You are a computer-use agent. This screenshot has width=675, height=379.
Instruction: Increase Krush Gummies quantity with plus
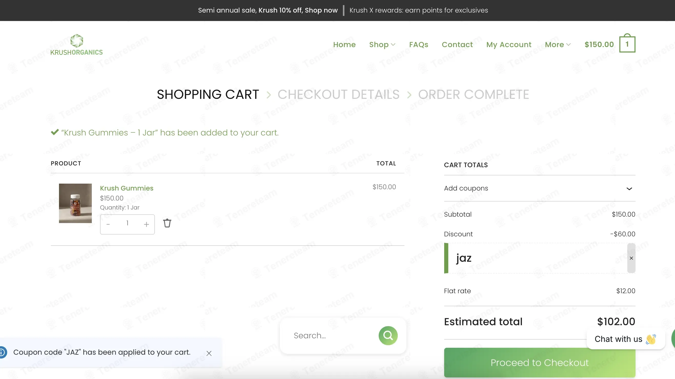[146, 224]
